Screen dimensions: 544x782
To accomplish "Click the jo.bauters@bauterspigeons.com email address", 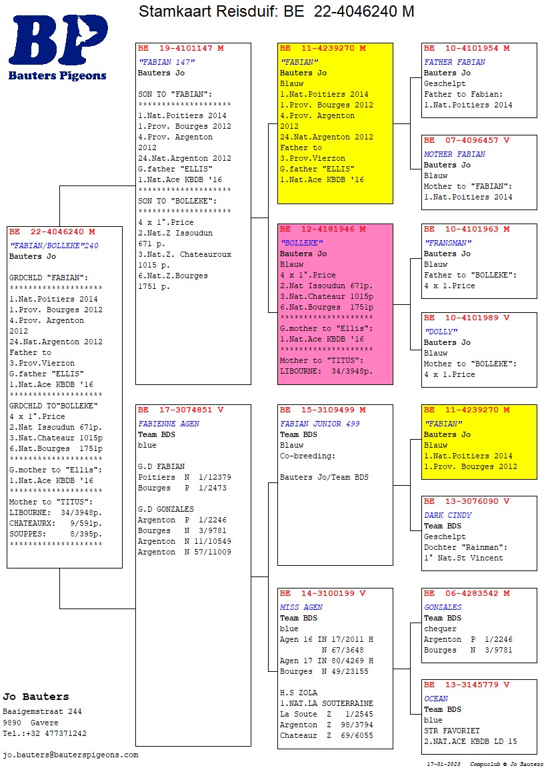I will 71,755.
